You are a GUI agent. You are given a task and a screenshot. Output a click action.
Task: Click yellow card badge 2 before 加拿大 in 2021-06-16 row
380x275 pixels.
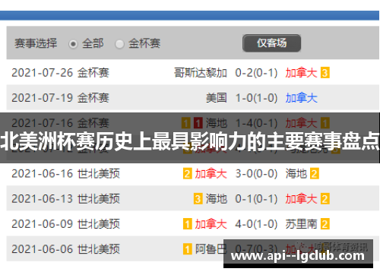[188, 174]
